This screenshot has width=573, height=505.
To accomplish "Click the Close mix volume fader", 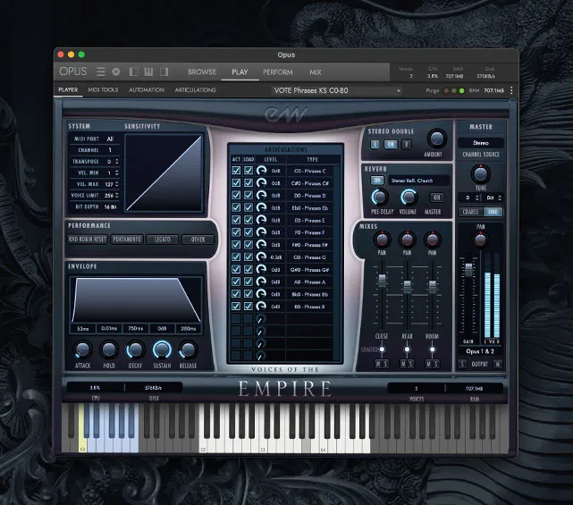I will coord(382,281).
